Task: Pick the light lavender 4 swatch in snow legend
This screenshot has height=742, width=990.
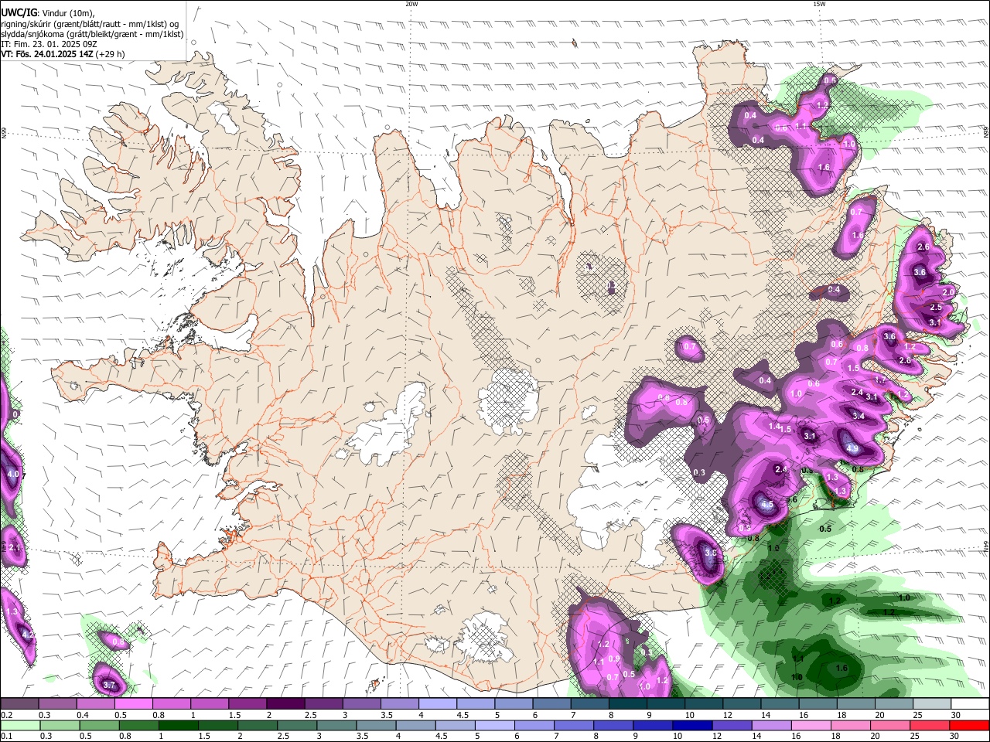Action: pyautogui.click(x=436, y=704)
